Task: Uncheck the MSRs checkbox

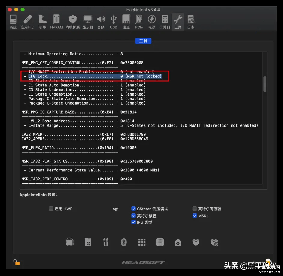Action: (195, 215)
